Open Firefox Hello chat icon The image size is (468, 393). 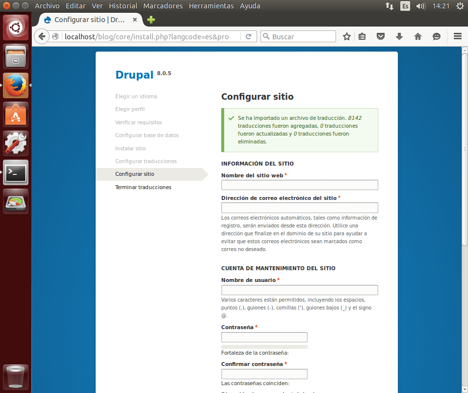point(437,36)
